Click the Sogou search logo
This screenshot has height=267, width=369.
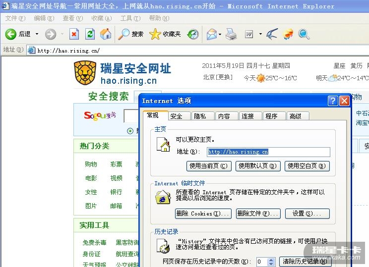100,115
